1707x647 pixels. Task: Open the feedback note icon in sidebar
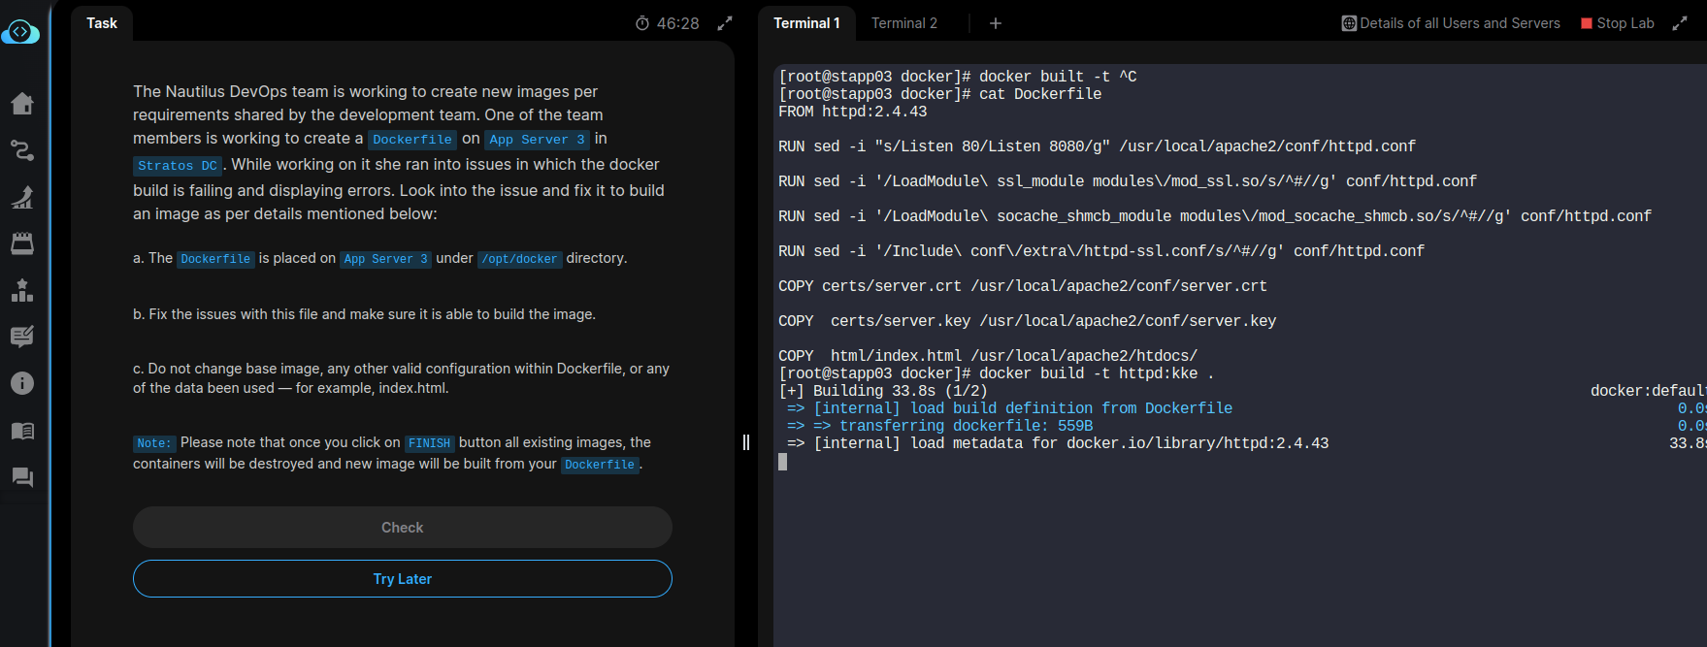(x=22, y=337)
